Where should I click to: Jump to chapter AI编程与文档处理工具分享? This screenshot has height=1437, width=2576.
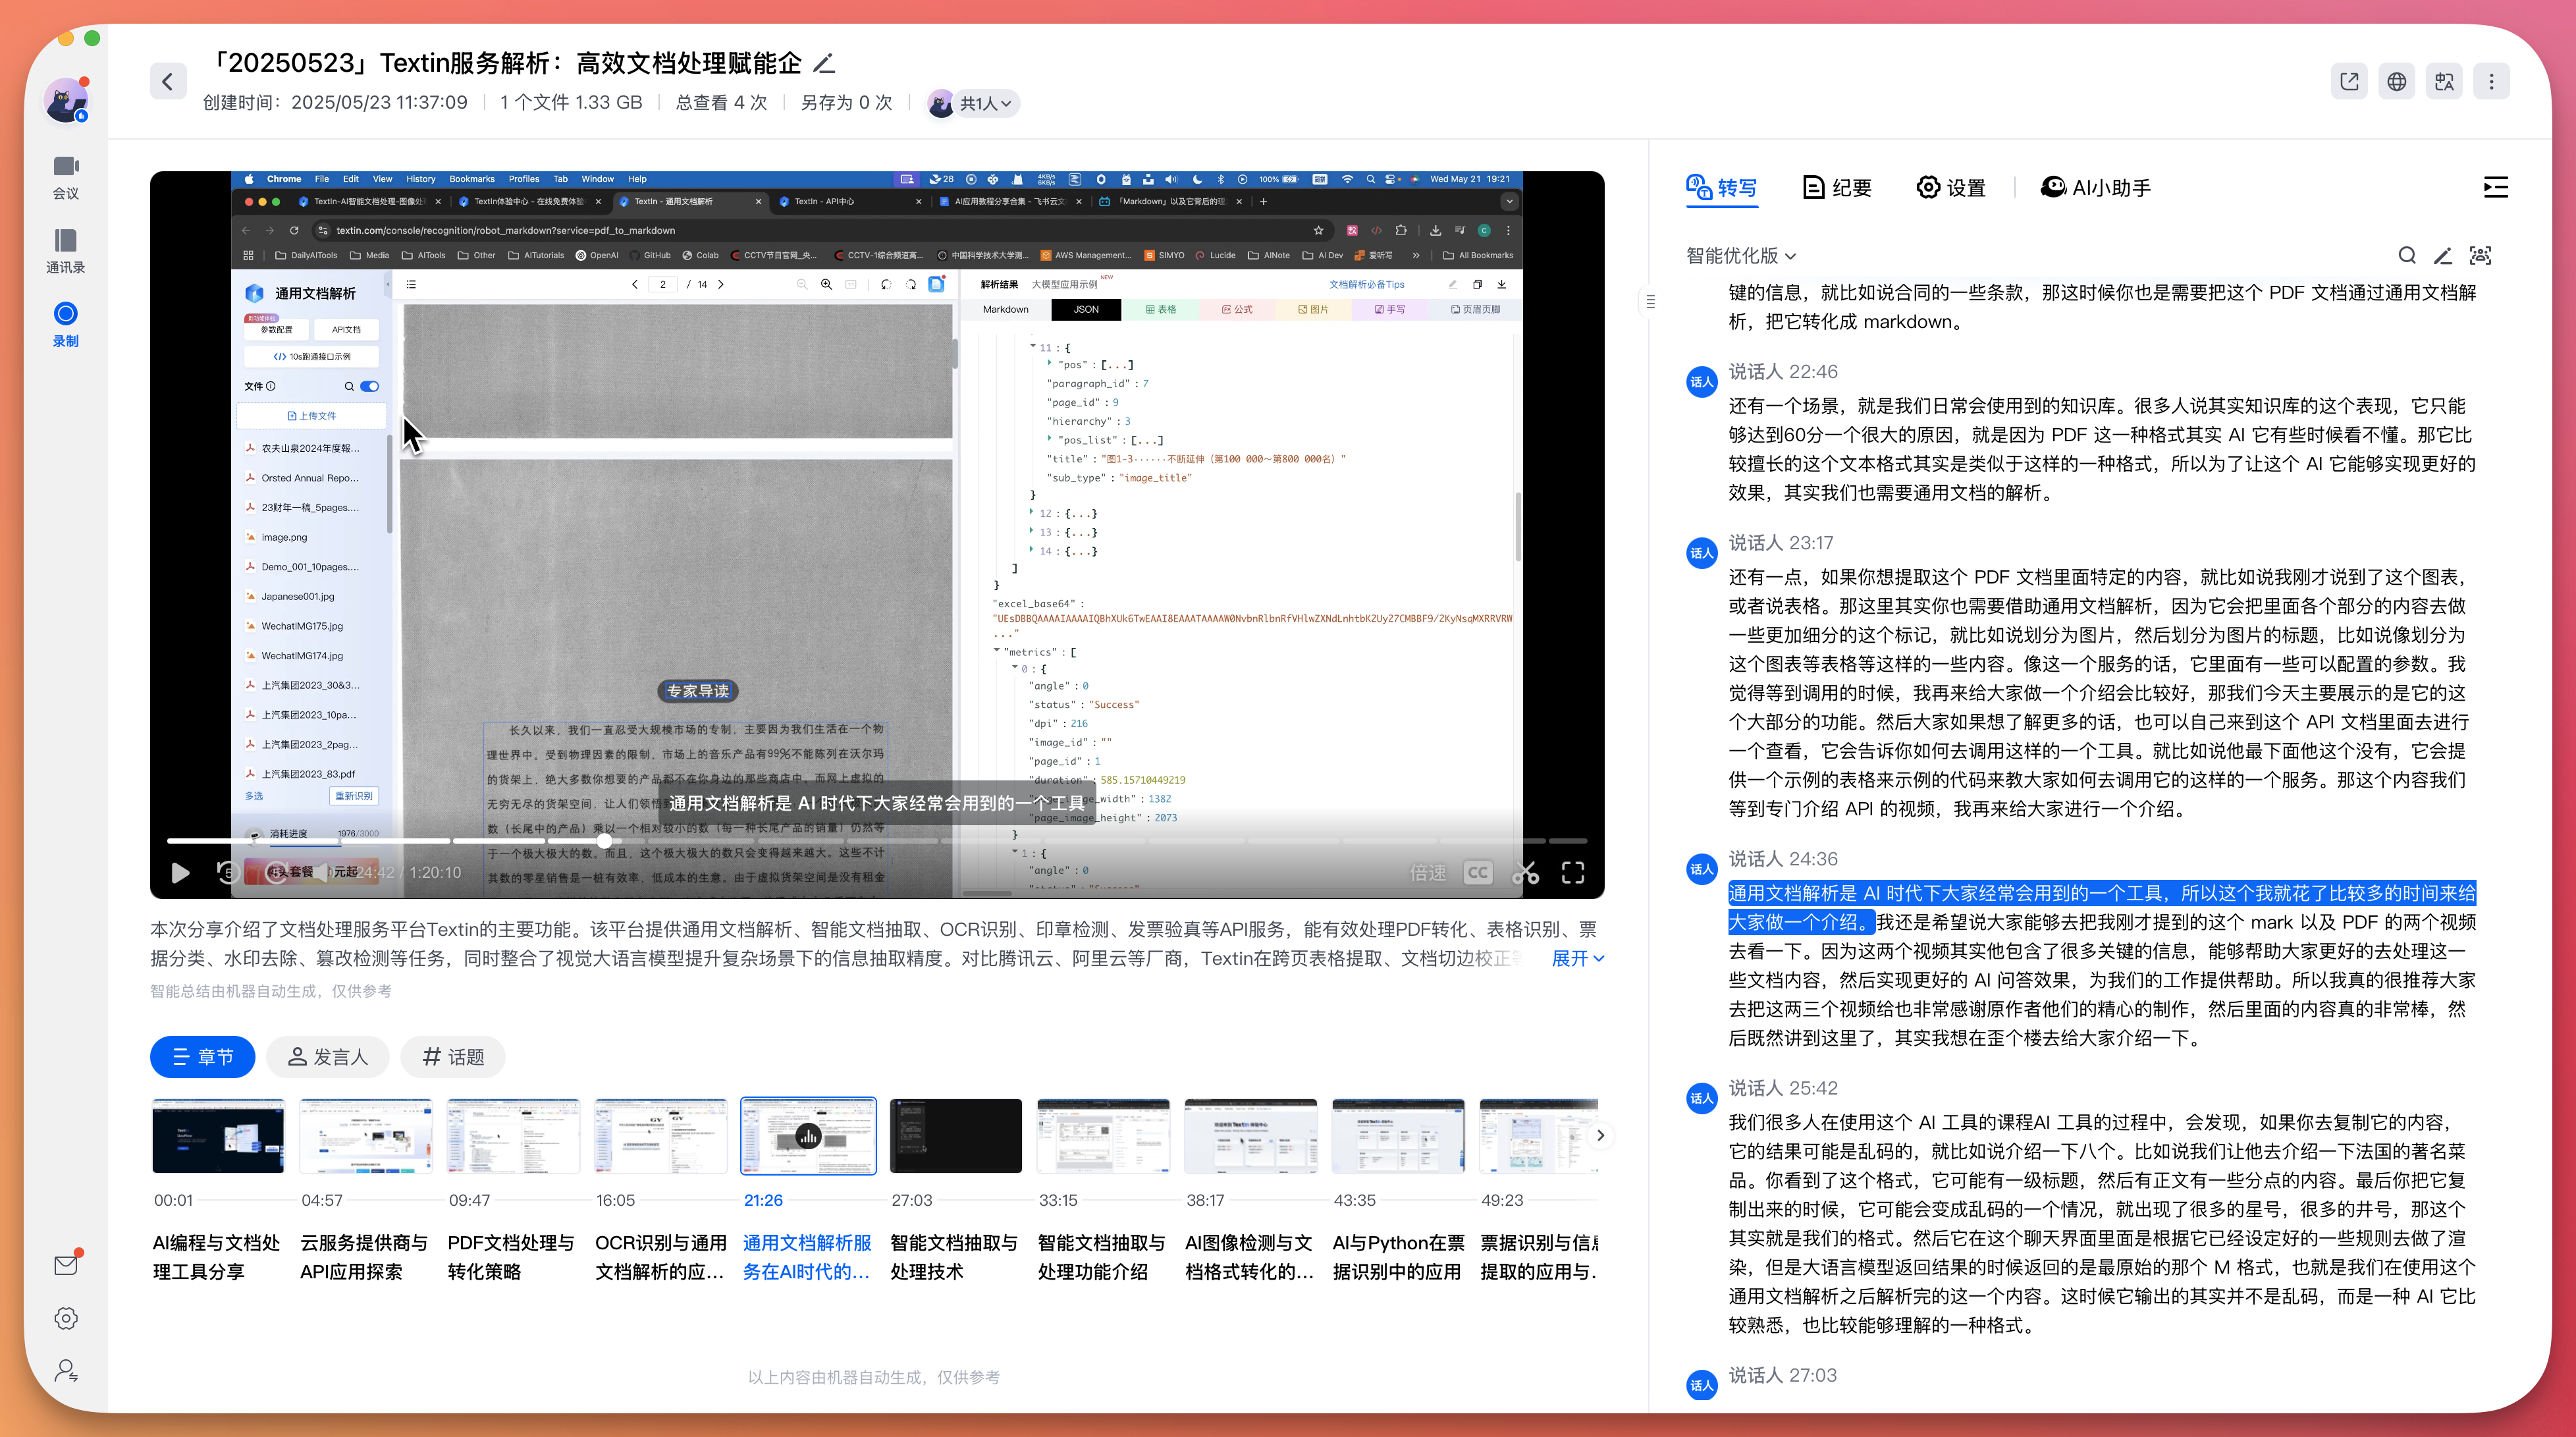(216, 1257)
